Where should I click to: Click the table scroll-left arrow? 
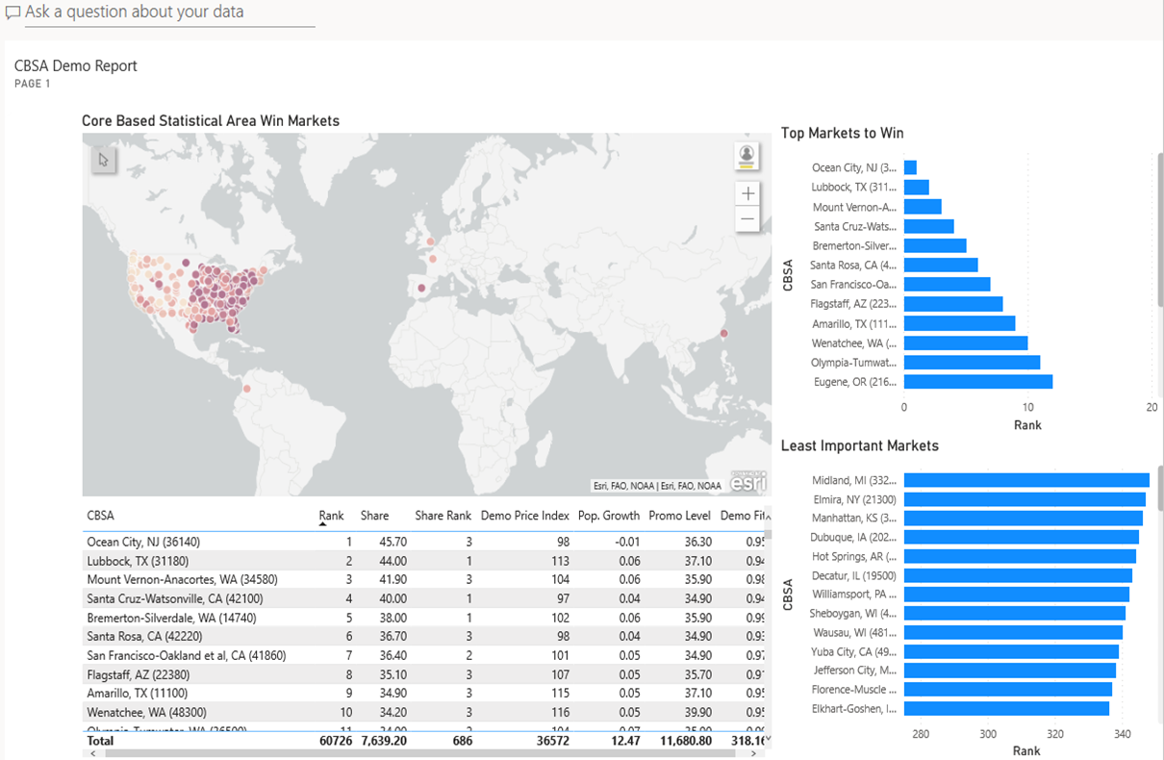click(x=93, y=754)
